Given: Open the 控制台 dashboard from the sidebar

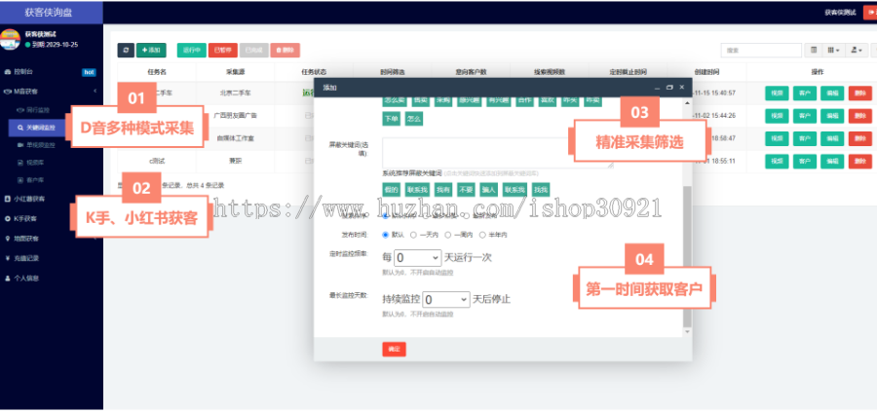Looking at the screenshot, I should (x=22, y=72).
